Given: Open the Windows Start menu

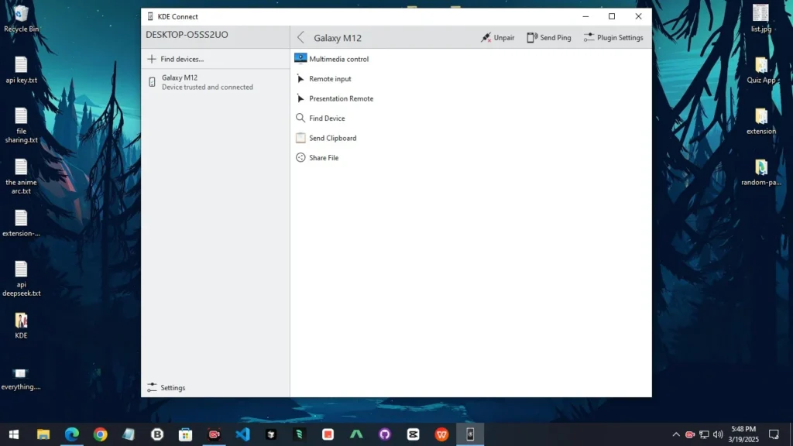Looking at the screenshot, I should pos(14,434).
